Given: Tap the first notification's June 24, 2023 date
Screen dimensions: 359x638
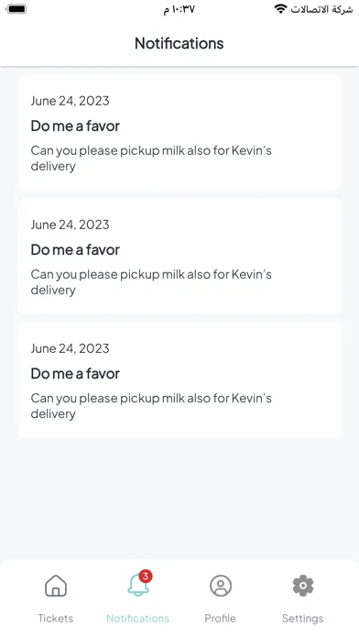Looking at the screenshot, I should [70, 101].
